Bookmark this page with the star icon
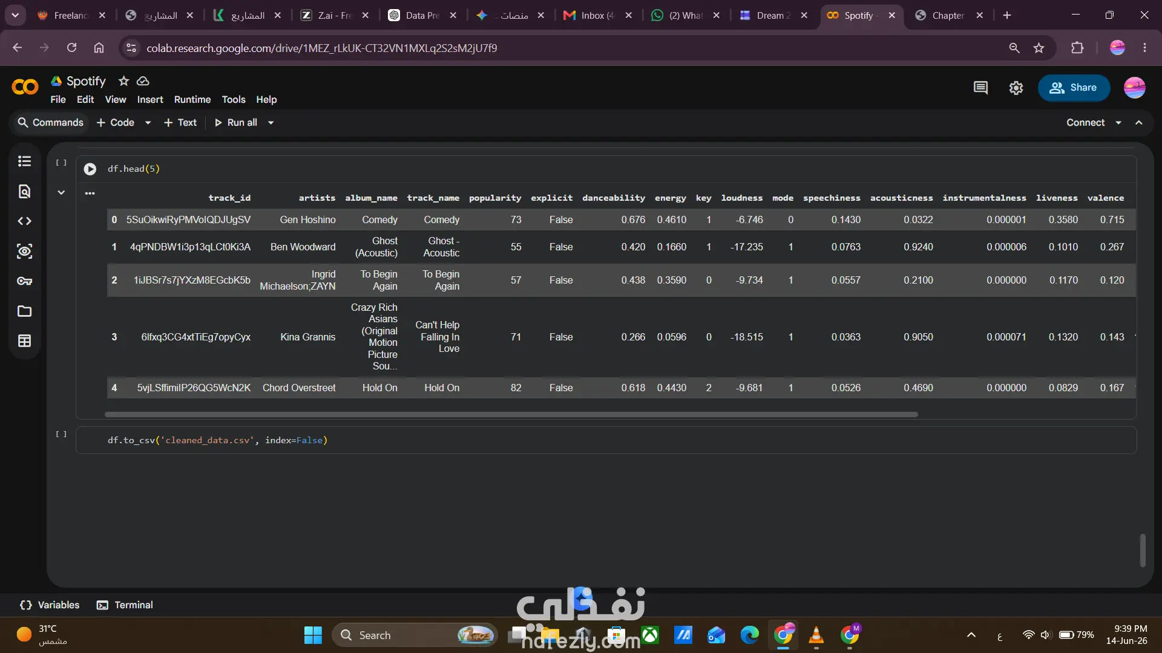The width and height of the screenshot is (1162, 653). [x=1039, y=48]
